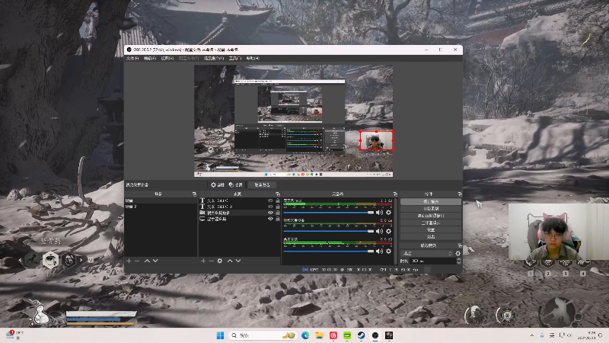Screen dimensions: 609x343
Task: Open the scene transition type dropdown
Action: (x=427, y=253)
